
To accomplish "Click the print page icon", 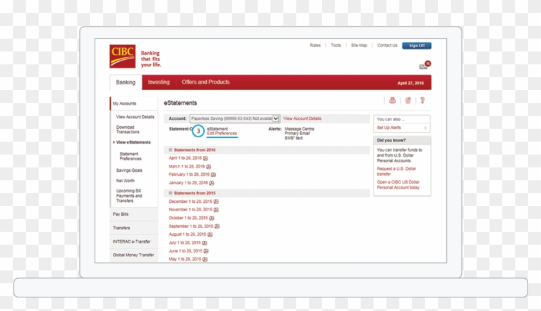I will tap(392, 100).
